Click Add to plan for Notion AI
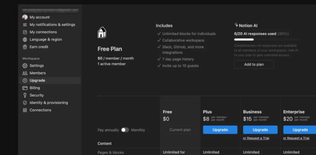The image size is (316, 155). [254, 65]
